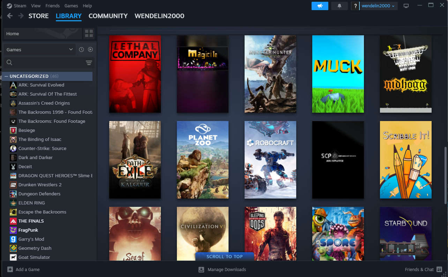Open the notifications bell
Screen dimensions: 448x277
[339, 6]
